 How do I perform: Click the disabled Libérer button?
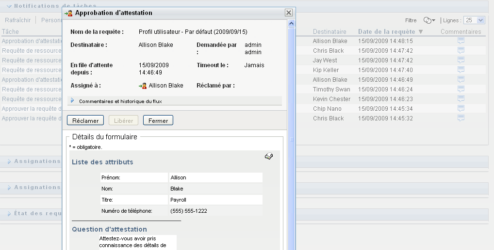tap(123, 120)
